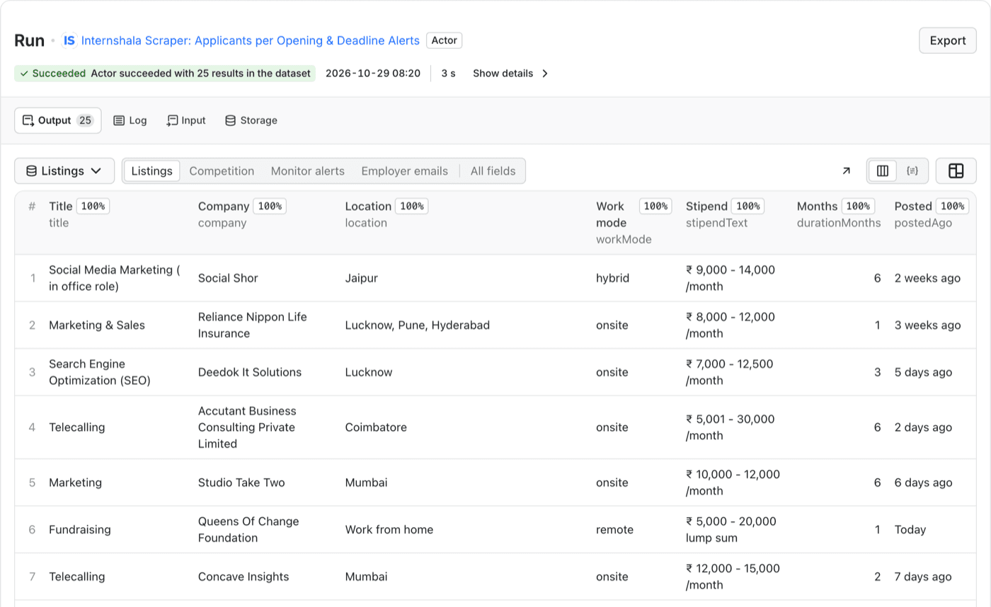This screenshot has height=607, width=991.
Task: Select the Accutant Business Consulting Private Limited cell
Action: point(247,427)
